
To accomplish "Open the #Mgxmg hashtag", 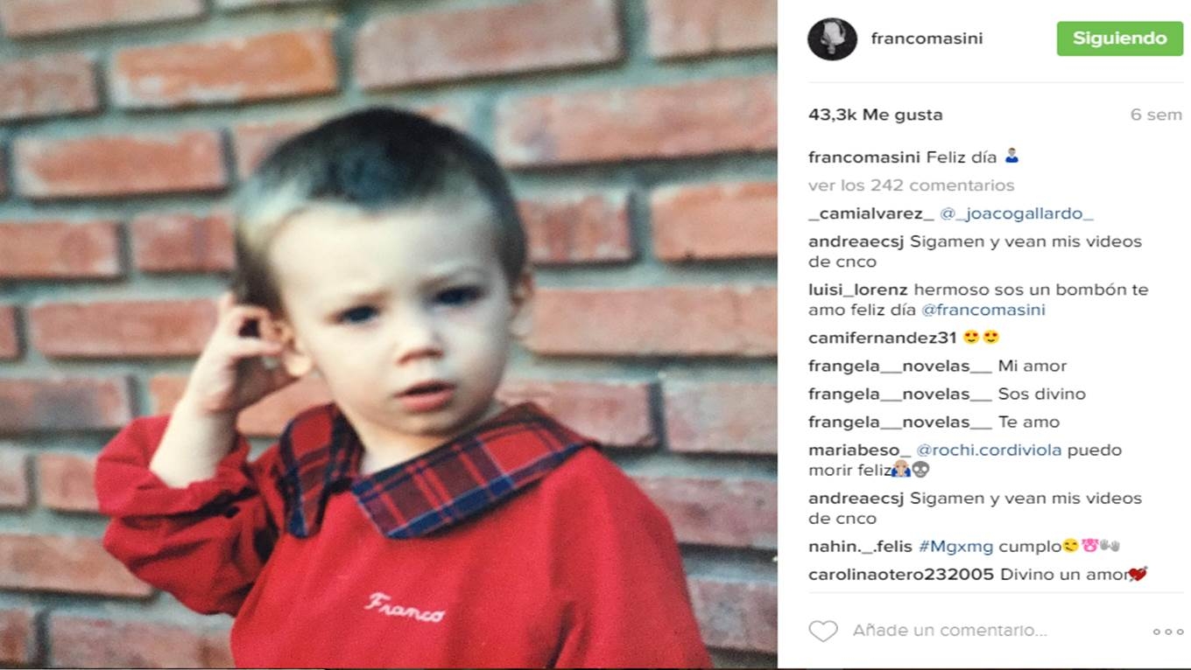I will [x=955, y=547].
